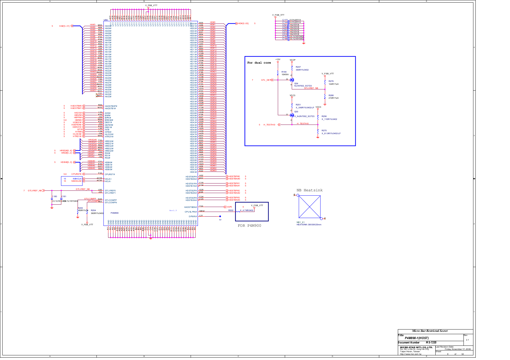Select the R502 resistor label
The width and height of the screenshot is (510, 360).
tap(231, 210)
